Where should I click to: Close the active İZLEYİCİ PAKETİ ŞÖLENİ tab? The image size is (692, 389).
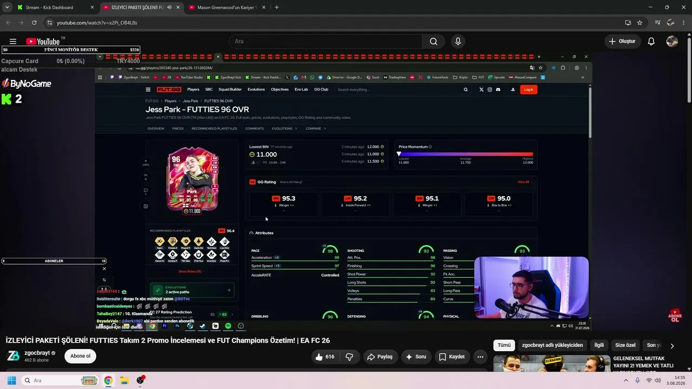pyautogui.click(x=178, y=8)
